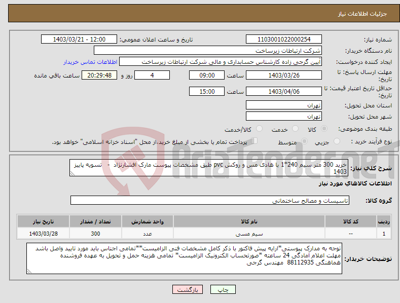Screen dimensions: 400x303
Task: Click the quantity cell showing 300
Action: [x=95, y=234]
